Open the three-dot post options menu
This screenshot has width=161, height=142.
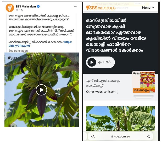point(76,6)
